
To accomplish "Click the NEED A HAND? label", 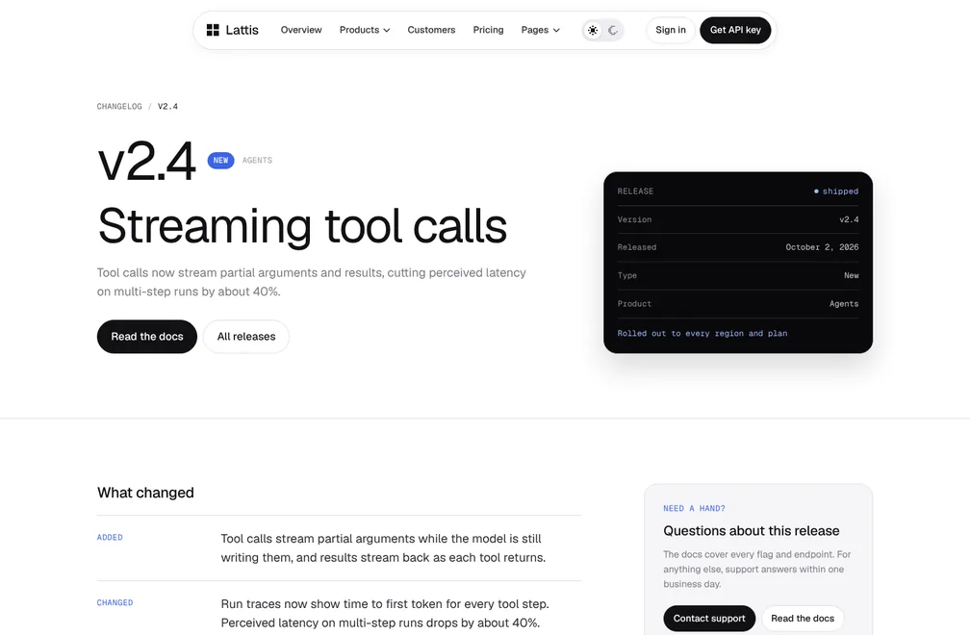I will coord(694,508).
